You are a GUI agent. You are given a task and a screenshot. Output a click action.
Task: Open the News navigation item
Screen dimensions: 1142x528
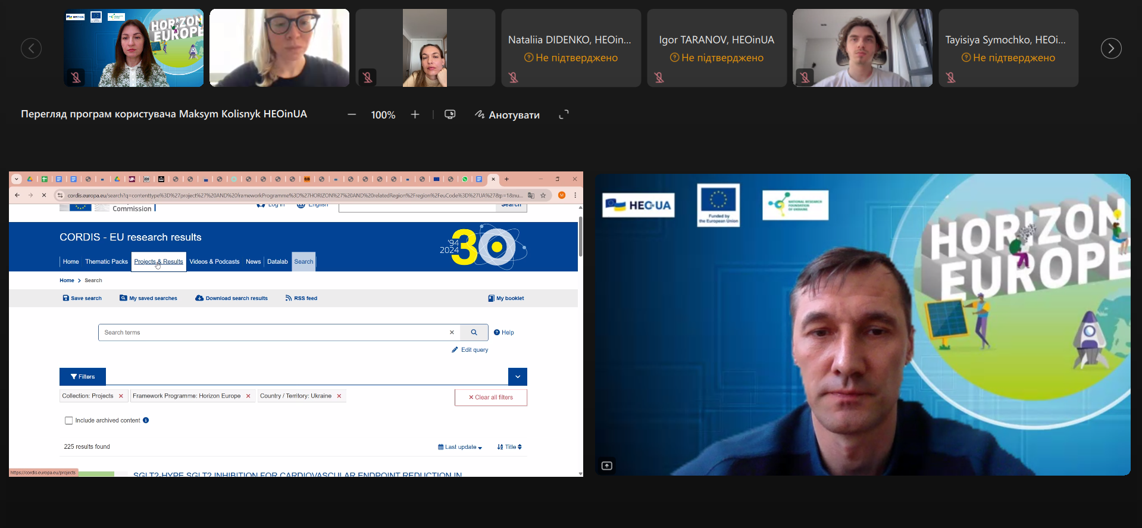tap(254, 261)
